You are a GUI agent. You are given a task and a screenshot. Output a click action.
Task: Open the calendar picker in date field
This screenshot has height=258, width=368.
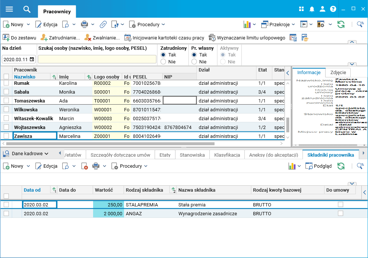[x=32, y=59]
